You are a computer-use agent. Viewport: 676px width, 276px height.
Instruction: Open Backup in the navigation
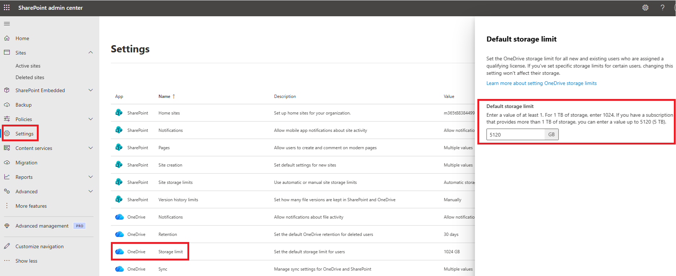(x=23, y=105)
